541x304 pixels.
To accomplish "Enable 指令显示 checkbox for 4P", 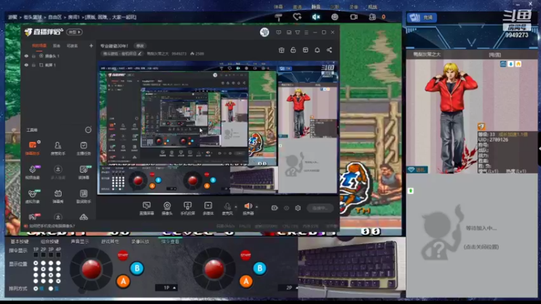I will coord(58,255).
